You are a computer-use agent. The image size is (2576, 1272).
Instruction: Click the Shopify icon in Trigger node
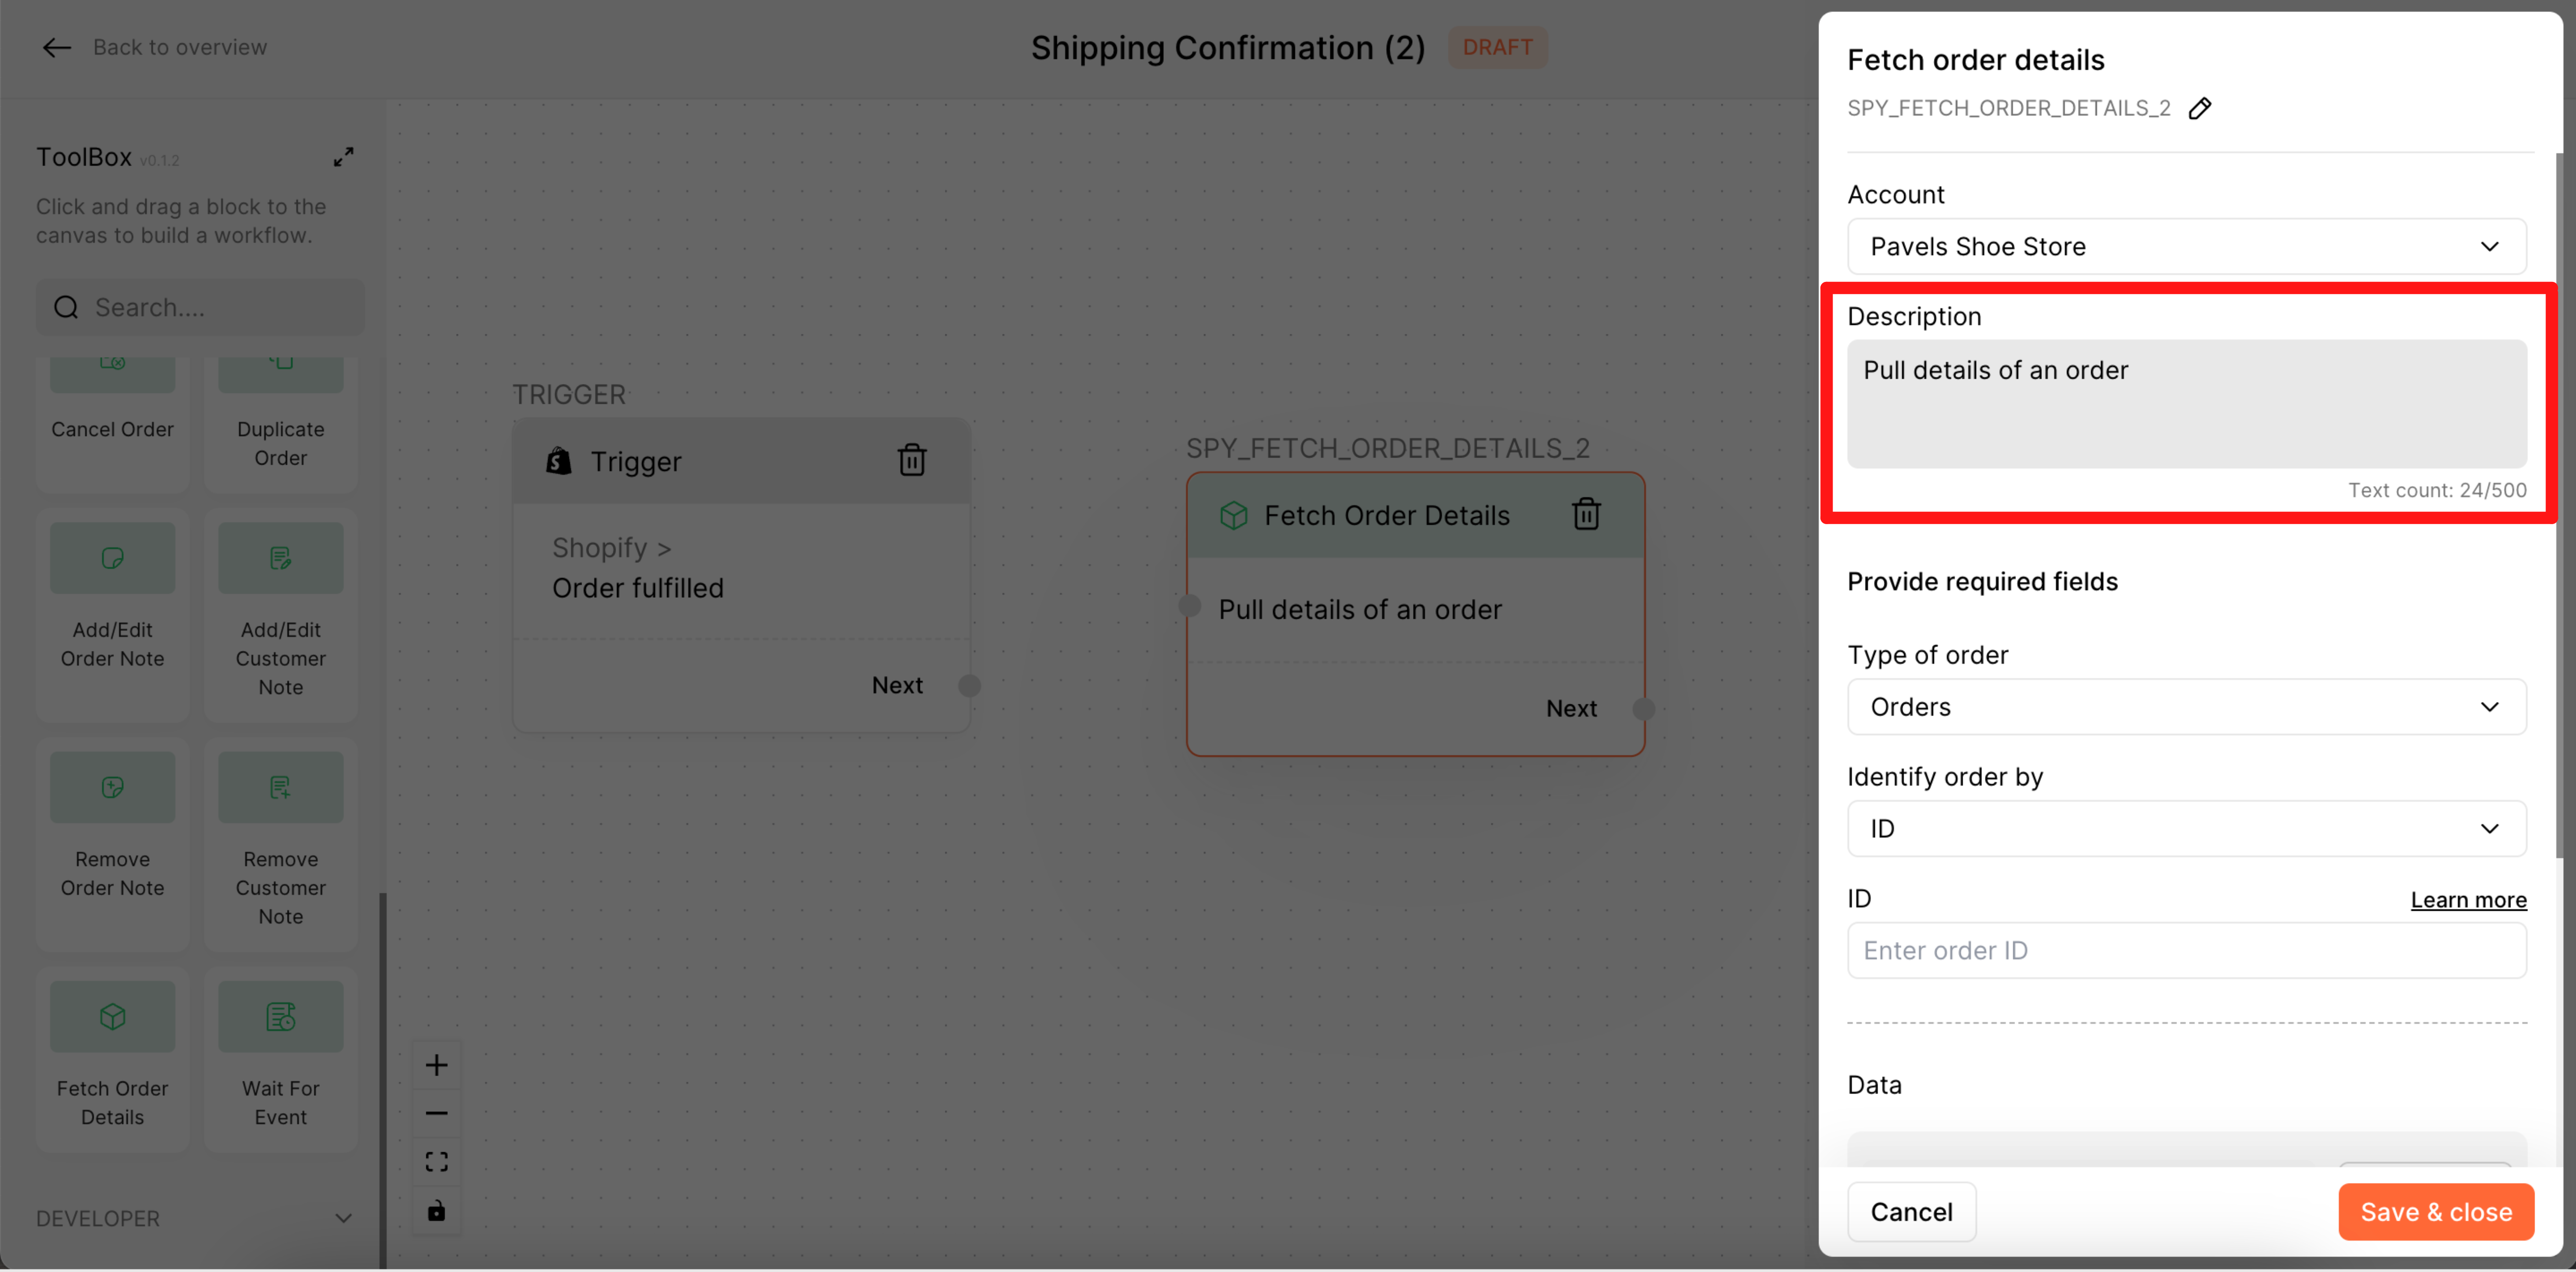point(558,461)
